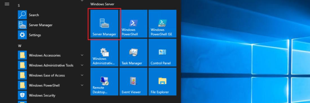Launch the Windows PowerShell tile
This screenshot has height=103, width=310.
click(x=134, y=24)
